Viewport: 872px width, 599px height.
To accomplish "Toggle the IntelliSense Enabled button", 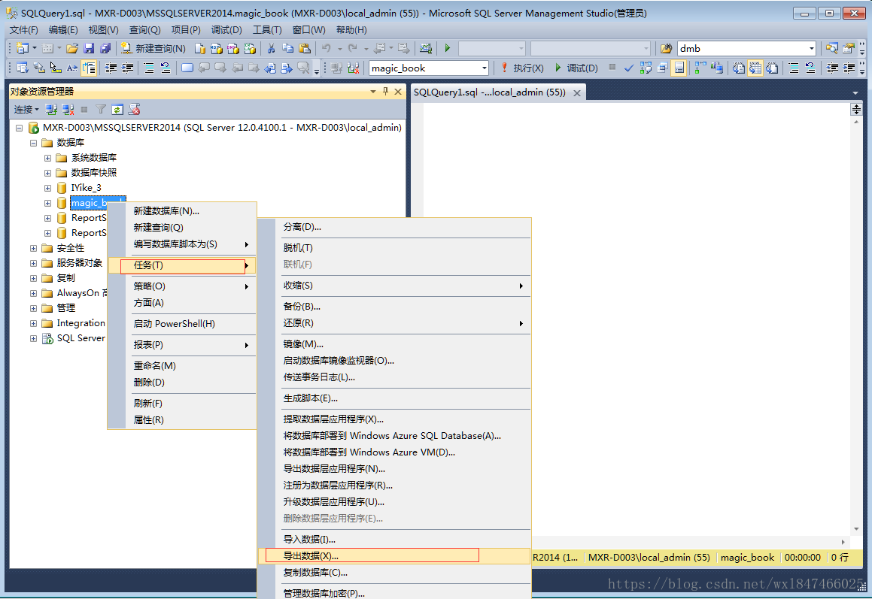I will click(679, 68).
